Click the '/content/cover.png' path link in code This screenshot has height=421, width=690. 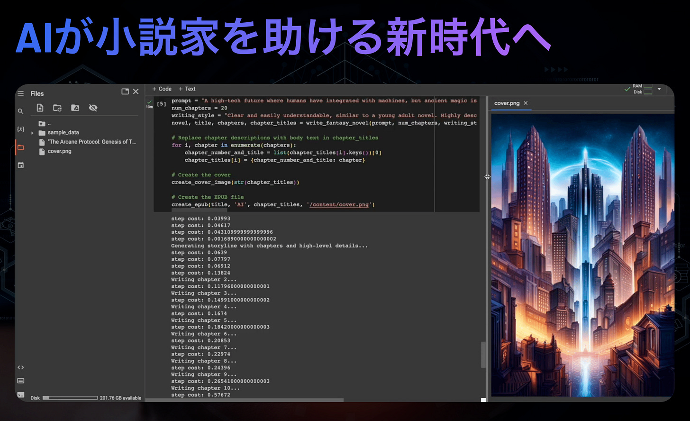(339, 205)
